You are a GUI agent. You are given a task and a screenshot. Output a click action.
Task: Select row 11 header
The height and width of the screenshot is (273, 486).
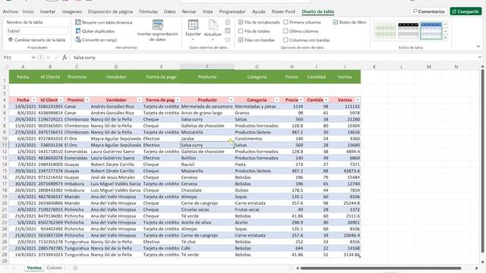pyautogui.click(x=5, y=145)
